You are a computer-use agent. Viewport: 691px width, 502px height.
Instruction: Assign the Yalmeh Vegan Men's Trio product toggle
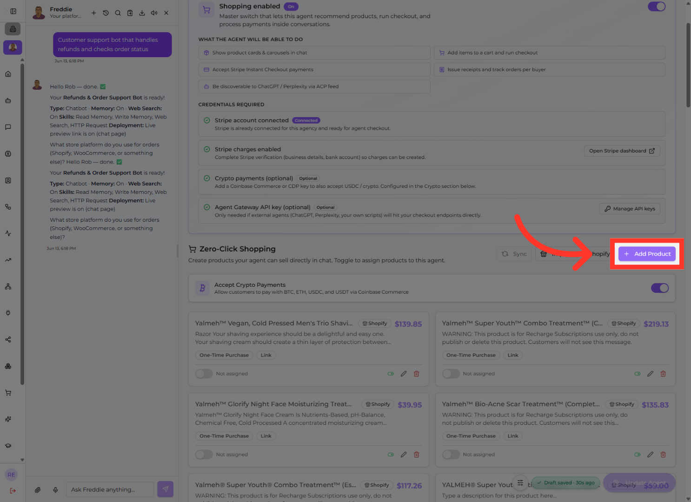tap(204, 374)
